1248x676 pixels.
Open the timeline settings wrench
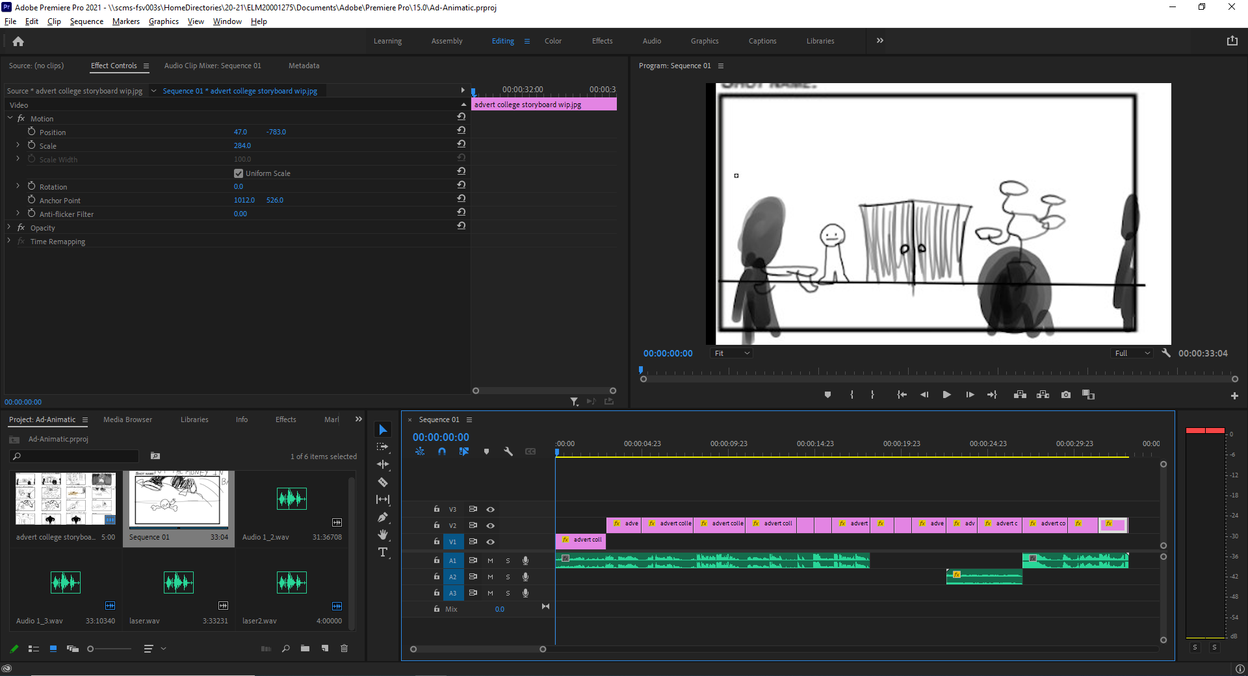tap(508, 451)
